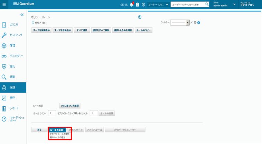Viewport: 262px width, 144px height.
Task: Open the clipboard to-do list icon
Action: [x=137, y=4]
